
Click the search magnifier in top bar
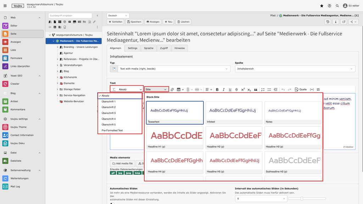tap(337, 6)
